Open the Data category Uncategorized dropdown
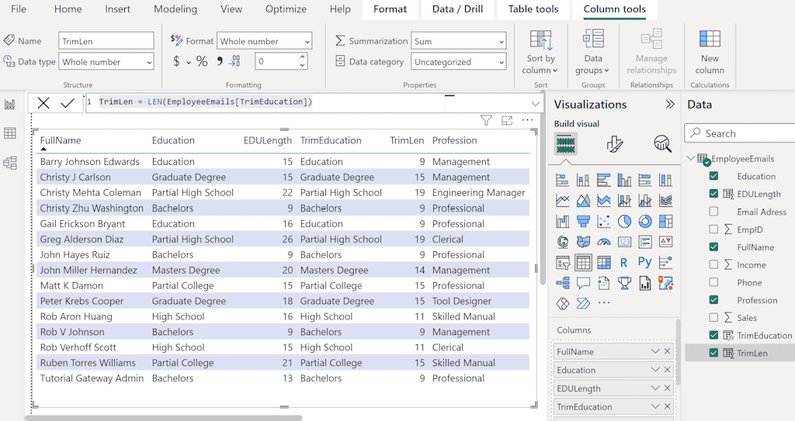The width and height of the screenshot is (795, 421). point(458,62)
